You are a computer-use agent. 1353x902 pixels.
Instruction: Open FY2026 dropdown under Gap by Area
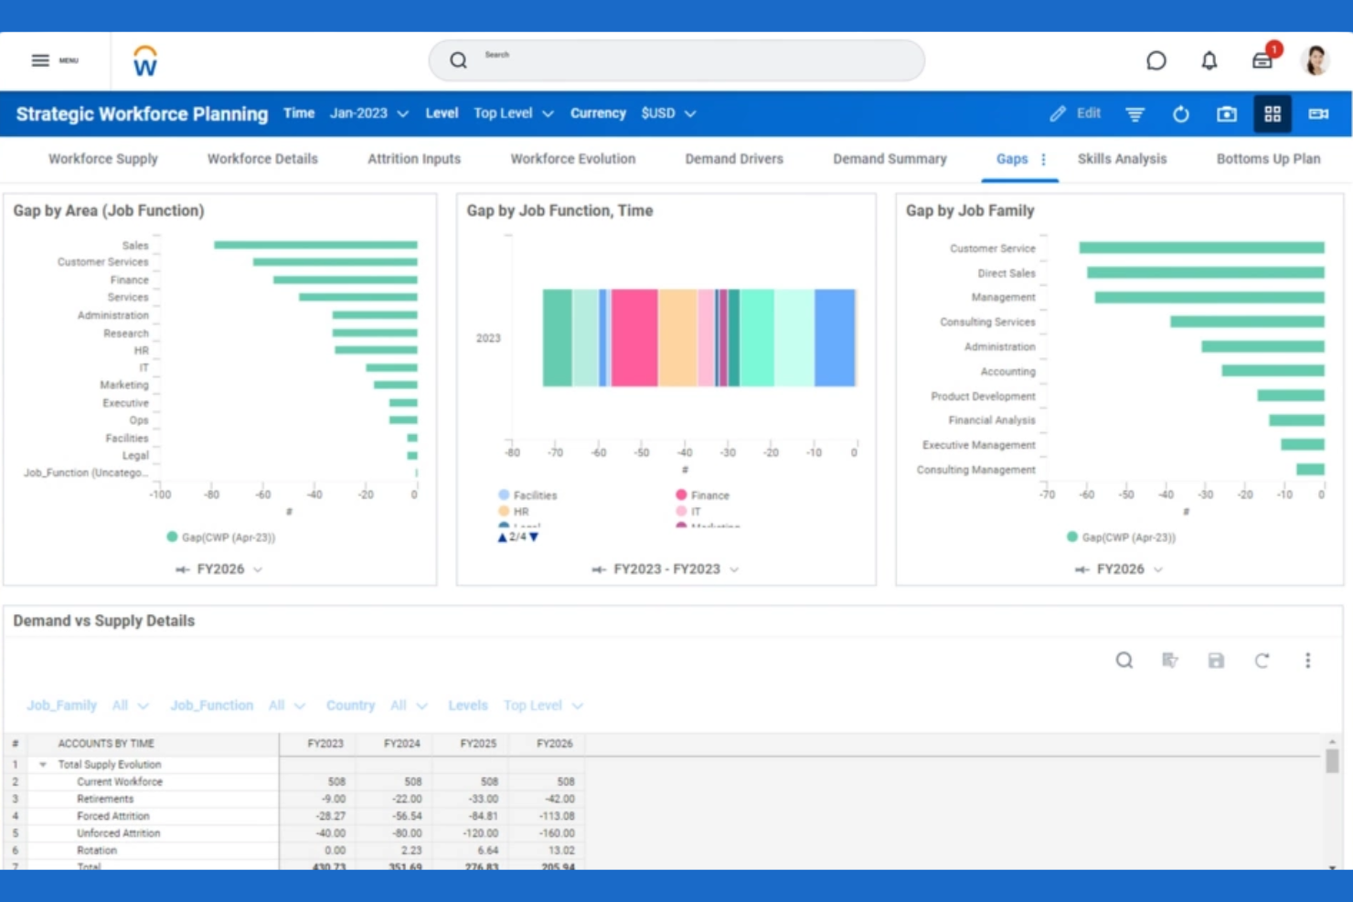coord(230,569)
